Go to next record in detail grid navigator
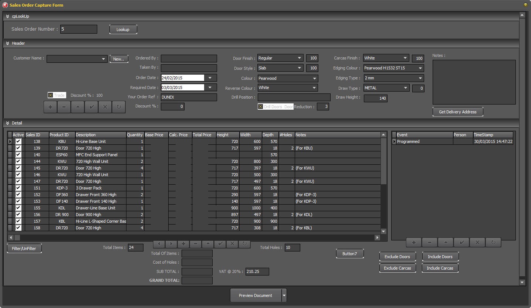The height and width of the screenshot is (308, 531). pyautogui.click(x=171, y=244)
